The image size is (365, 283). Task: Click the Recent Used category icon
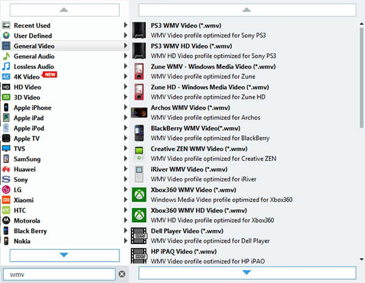(6, 25)
